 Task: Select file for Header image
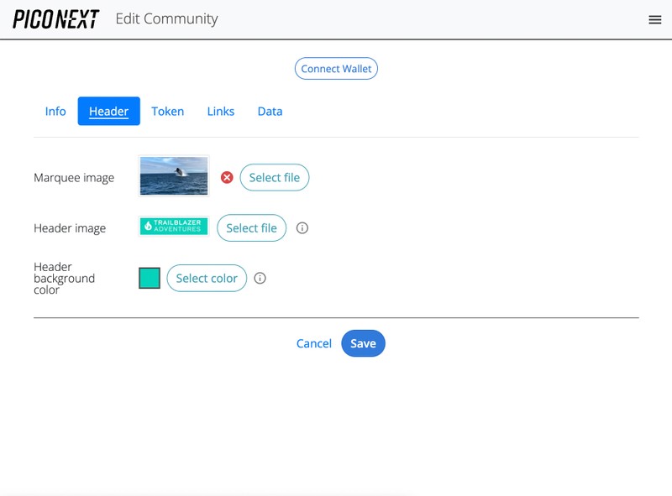tap(251, 228)
